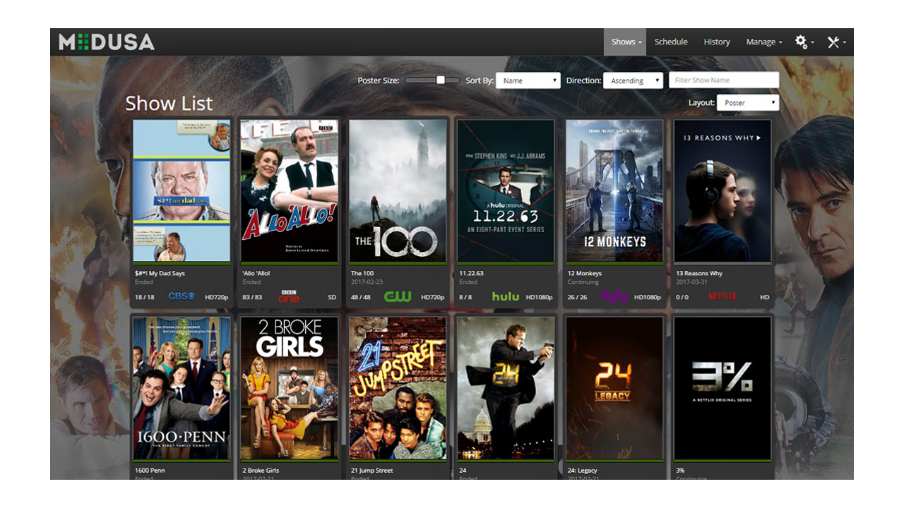The image size is (904, 508).
Task: Go to the Schedule page
Action: (x=671, y=42)
